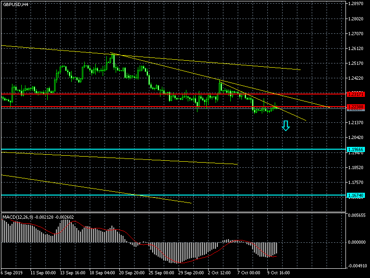Click the 1.28970 price scale value
This screenshot has width=370, height=278.
point(357,4)
